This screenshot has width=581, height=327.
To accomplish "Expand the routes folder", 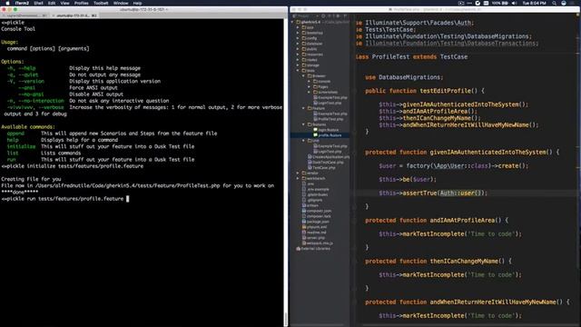I will [298, 60].
